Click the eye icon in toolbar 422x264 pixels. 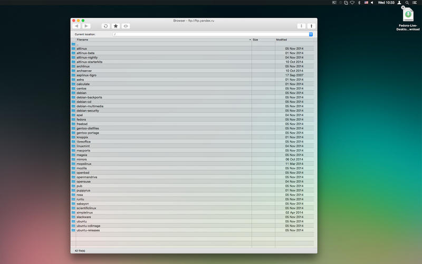pyautogui.click(x=126, y=26)
